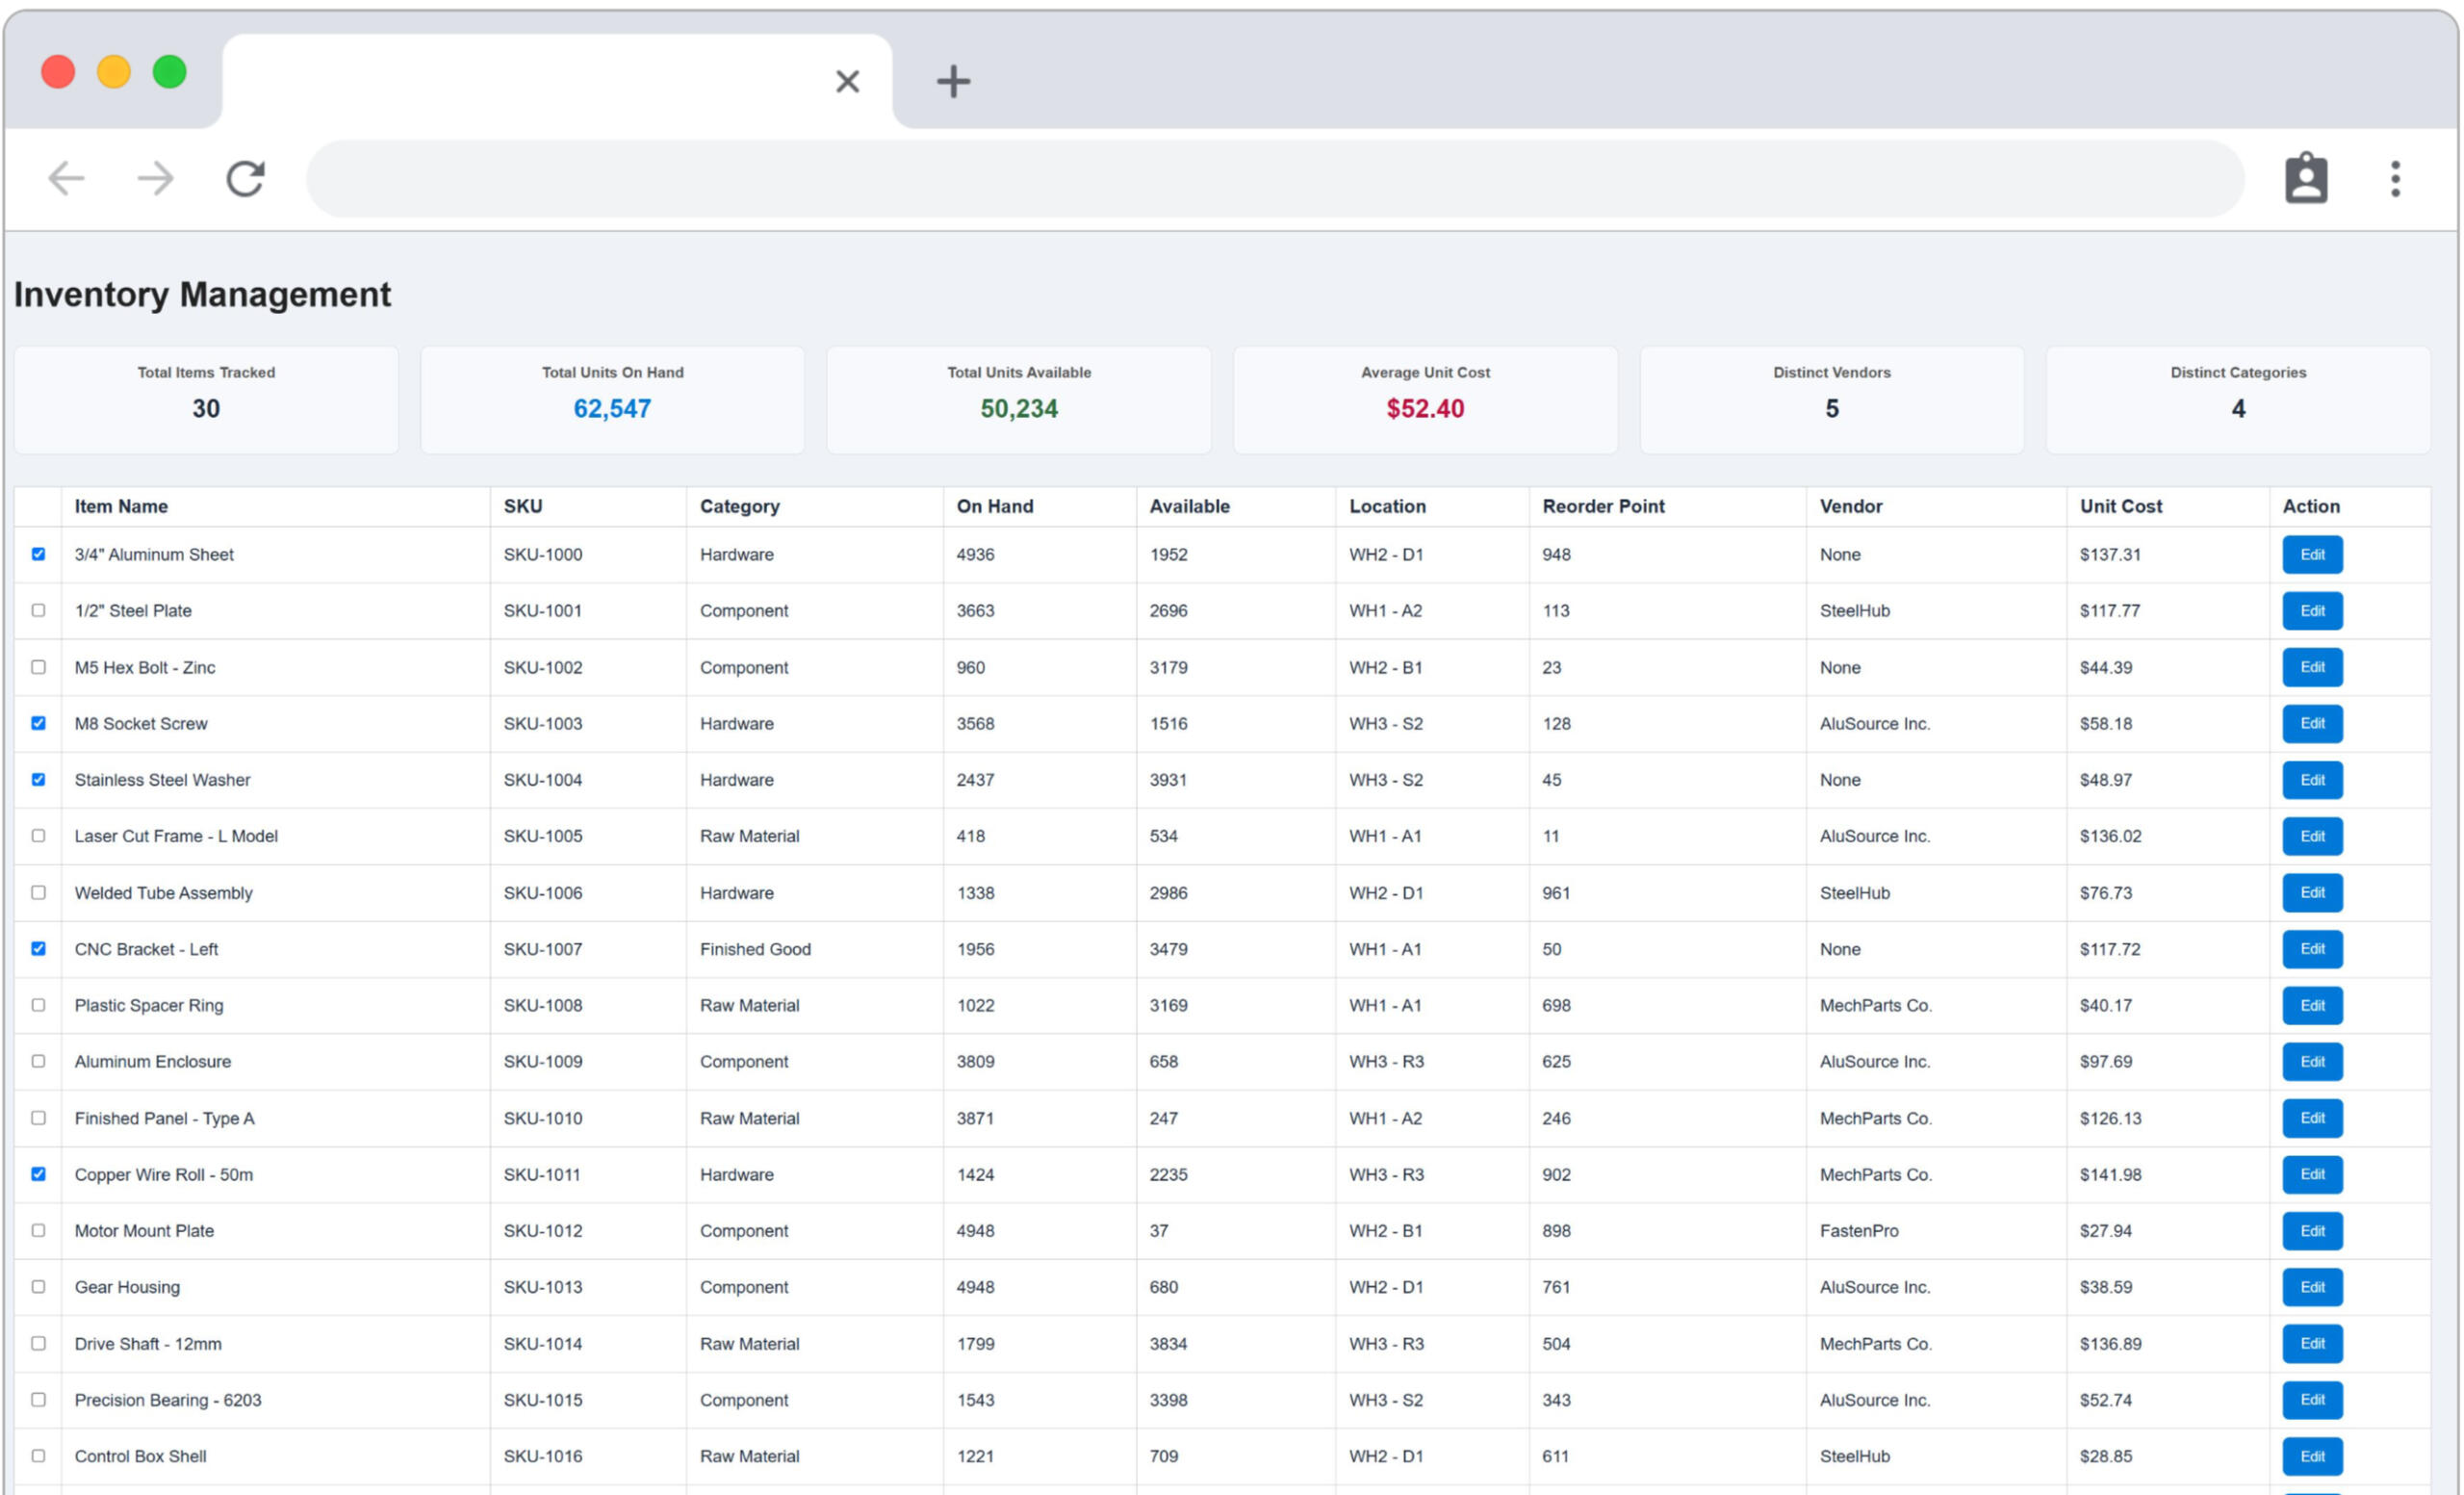Image resolution: width=2464 pixels, height=1495 pixels.
Task: Click the green macOS fullscreen button
Action: point(169,72)
